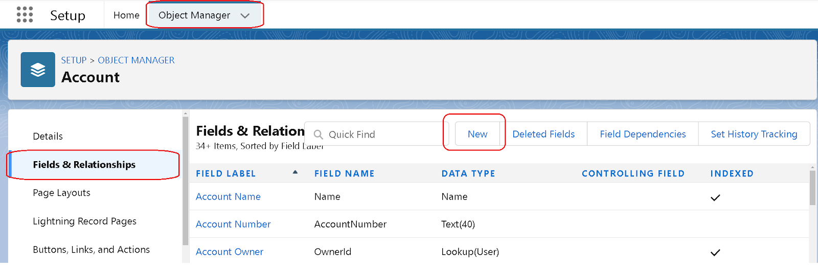Open the Account Number field link
Image resolution: width=818 pixels, height=265 pixels.
[233, 224]
